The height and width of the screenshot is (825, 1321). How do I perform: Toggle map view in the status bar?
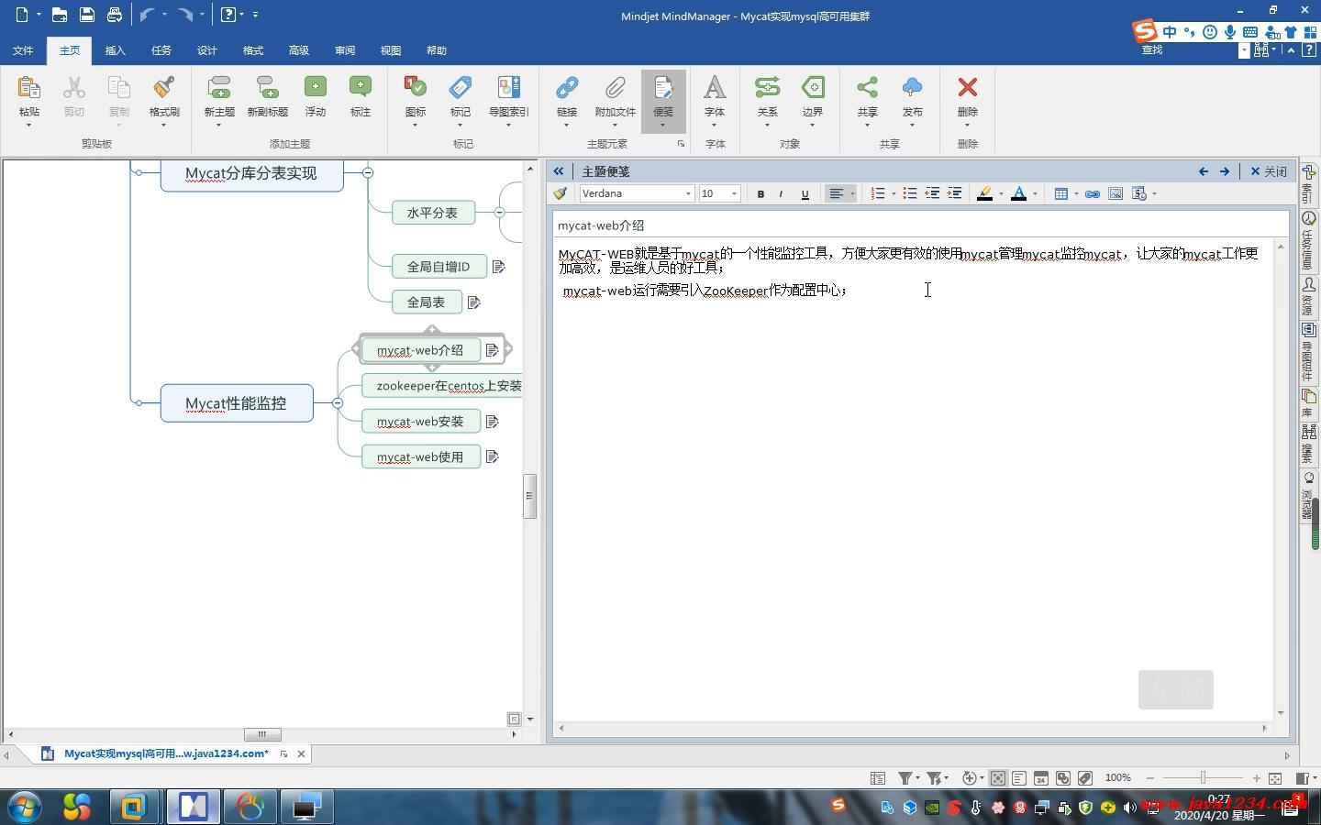997,777
